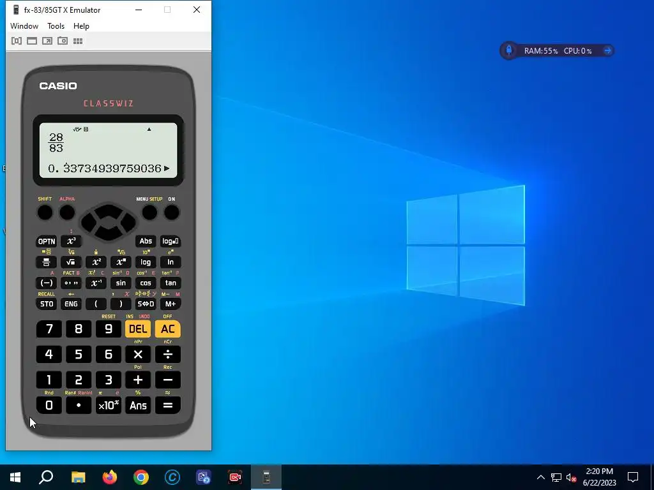Viewport: 654px width, 490px height.
Task: Tap the M+ key
Action: click(171, 304)
